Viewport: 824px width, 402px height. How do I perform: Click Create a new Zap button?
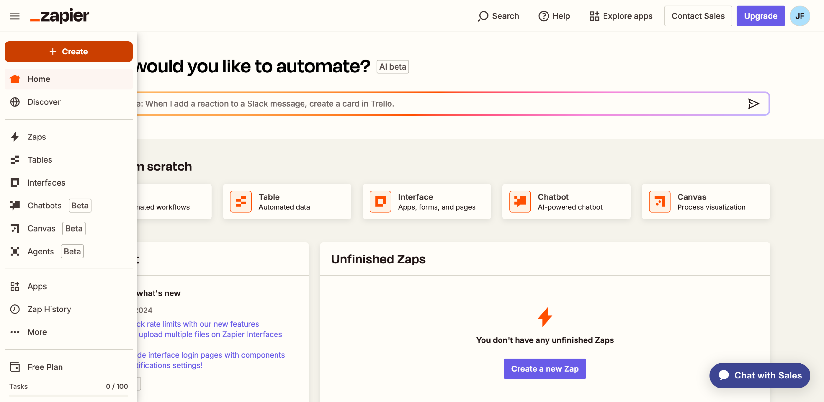tap(545, 369)
